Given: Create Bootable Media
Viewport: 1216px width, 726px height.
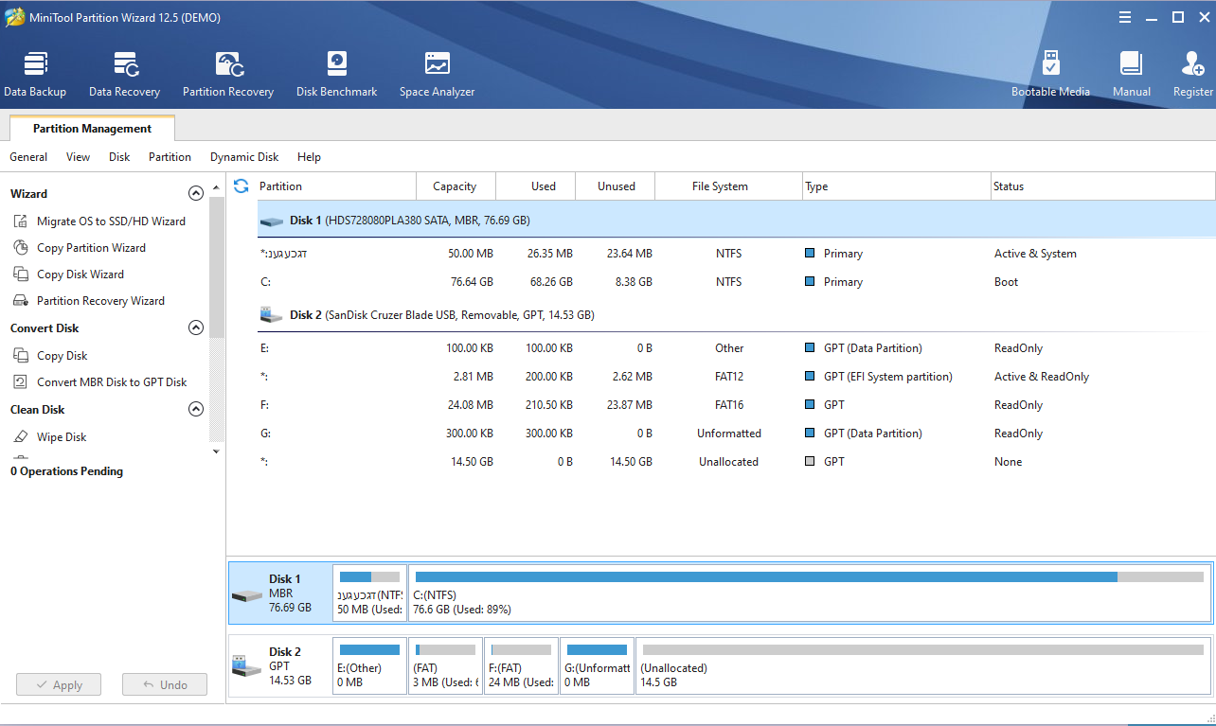Looking at the screenshot, I should (1050, 75).
